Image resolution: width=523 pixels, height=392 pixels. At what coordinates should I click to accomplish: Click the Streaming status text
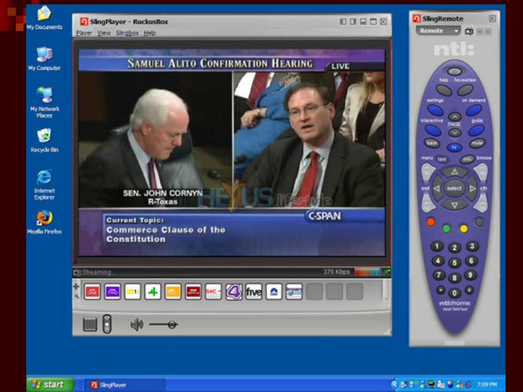pos(96,272)
